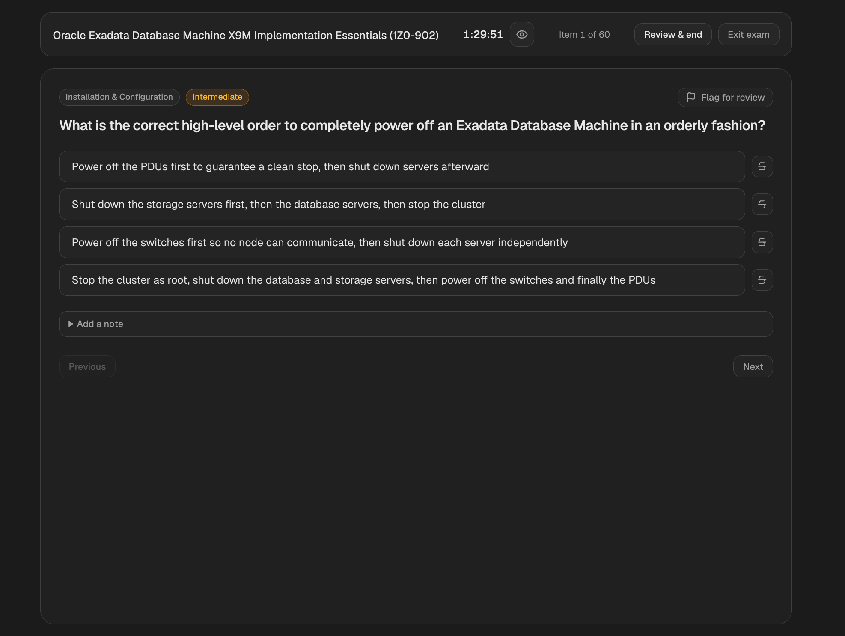Click the flag icon for review

coord(691,97)
